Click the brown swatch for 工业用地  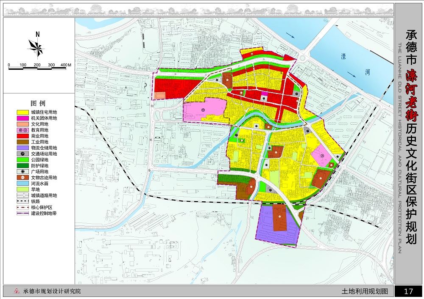23,142
